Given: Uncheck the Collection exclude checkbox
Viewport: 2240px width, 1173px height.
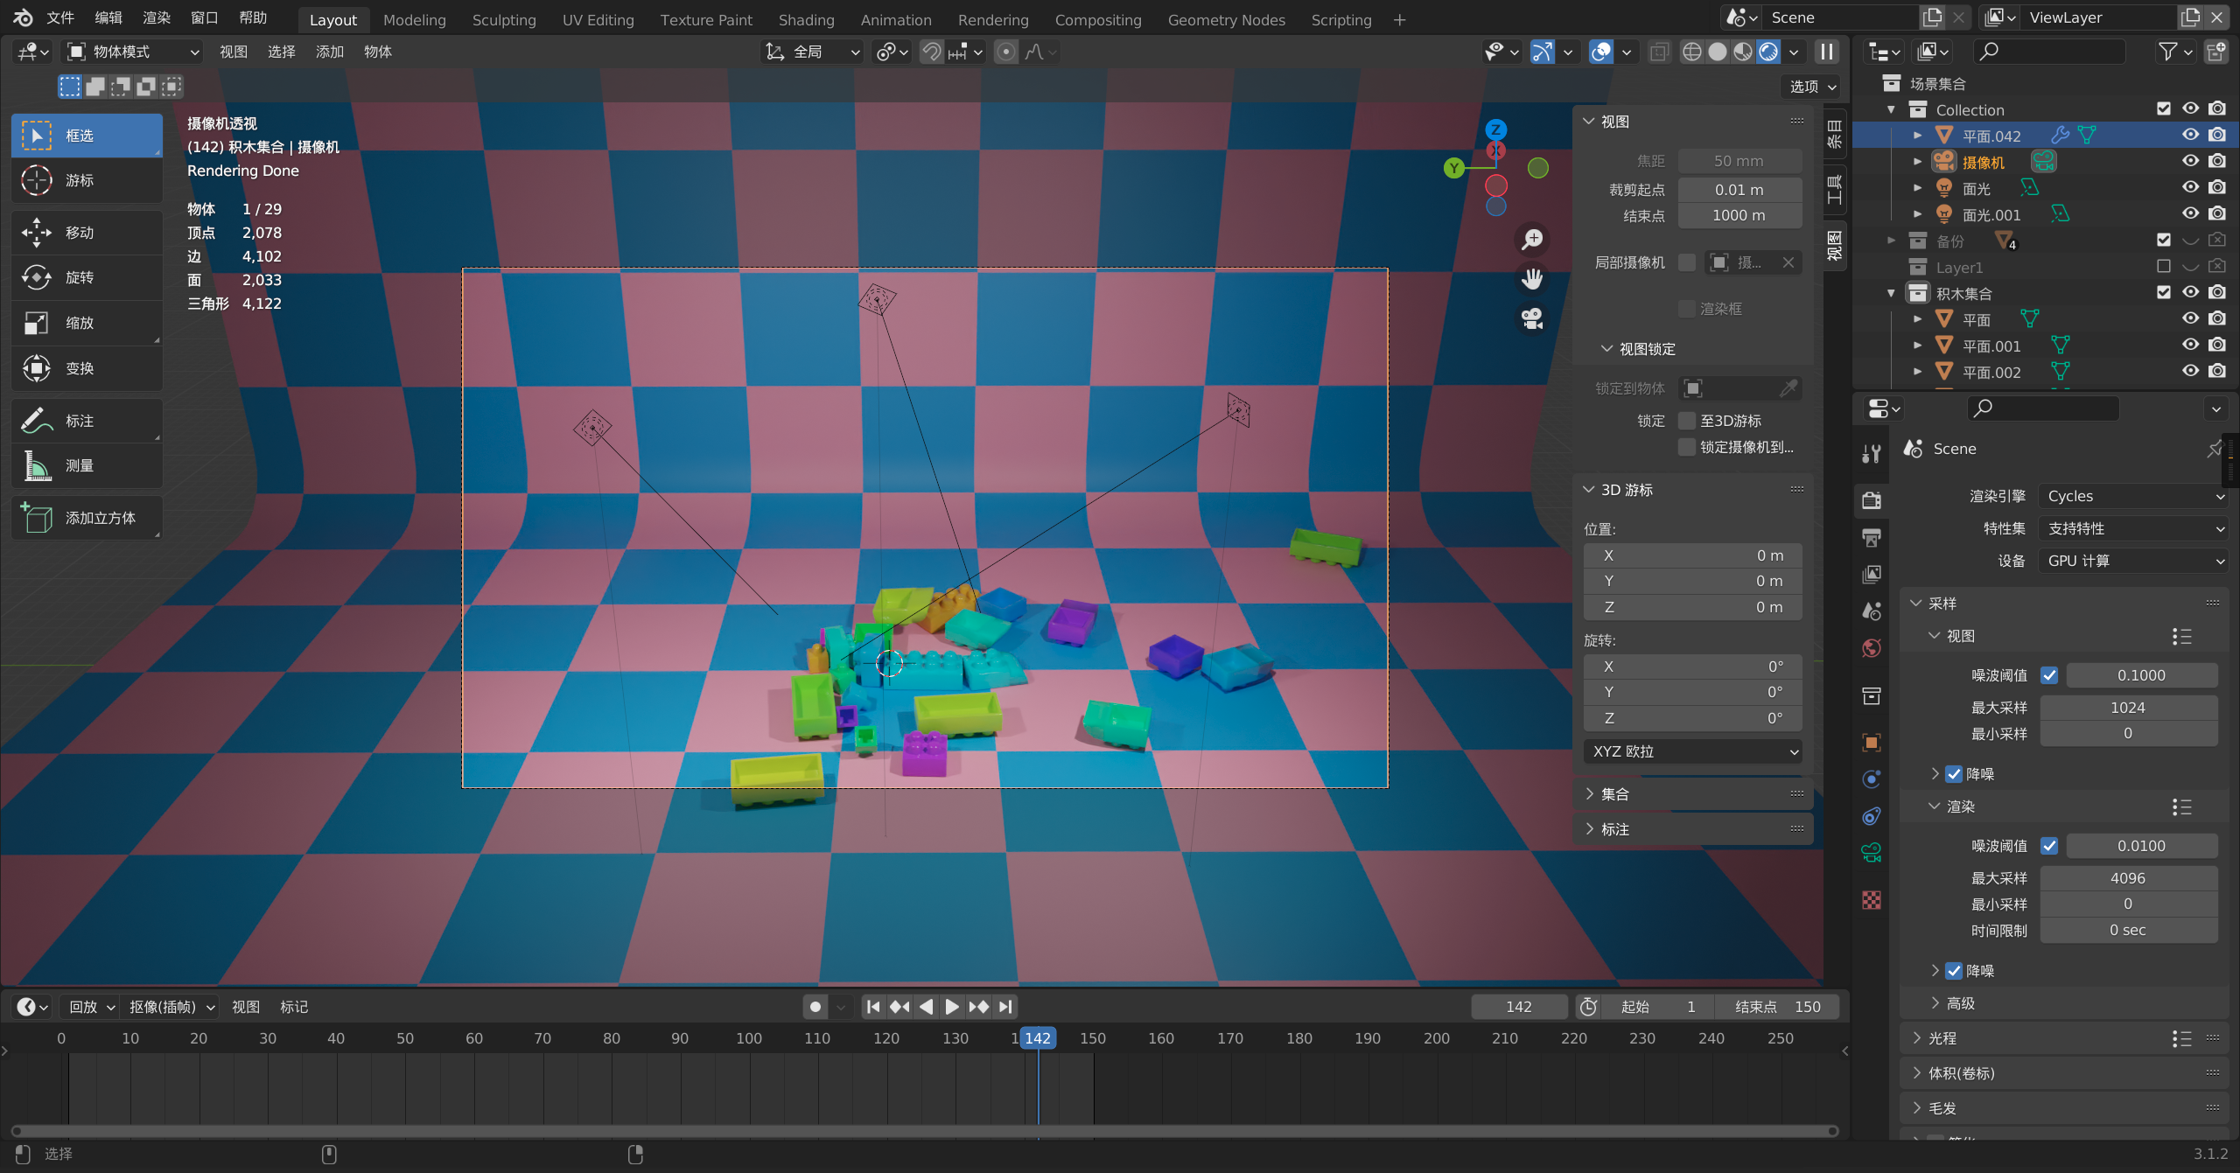Looking at the screenshot, I should coord(2164,108).
